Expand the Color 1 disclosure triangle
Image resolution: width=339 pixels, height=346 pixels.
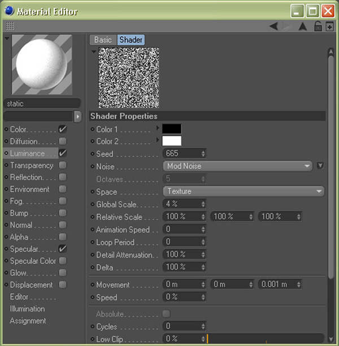point(158,129)
